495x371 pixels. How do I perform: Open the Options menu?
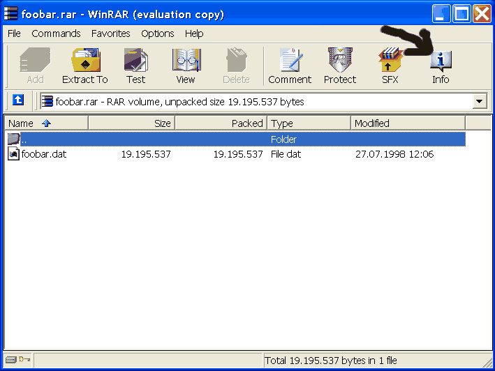pos(158,33)
